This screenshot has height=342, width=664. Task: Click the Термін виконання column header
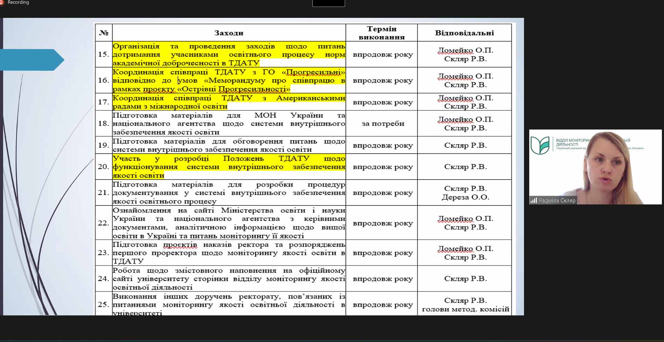(x=382, y=33)
